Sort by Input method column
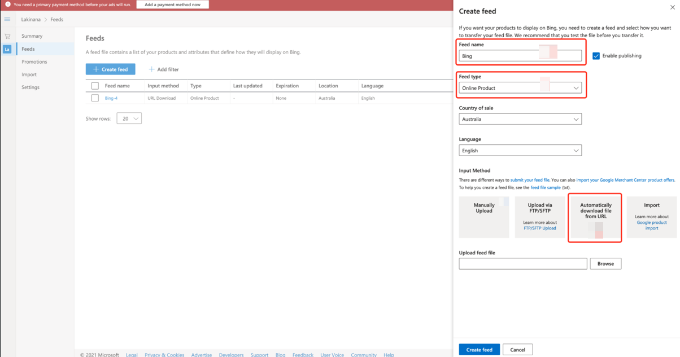This screenshot has height=357, width=680. click(163, 86)
